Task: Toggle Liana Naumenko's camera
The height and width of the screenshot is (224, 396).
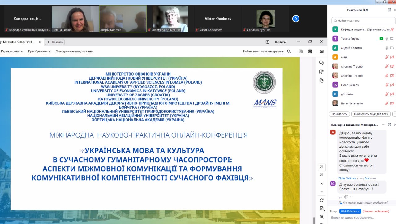Action: [x=392, y=103]
